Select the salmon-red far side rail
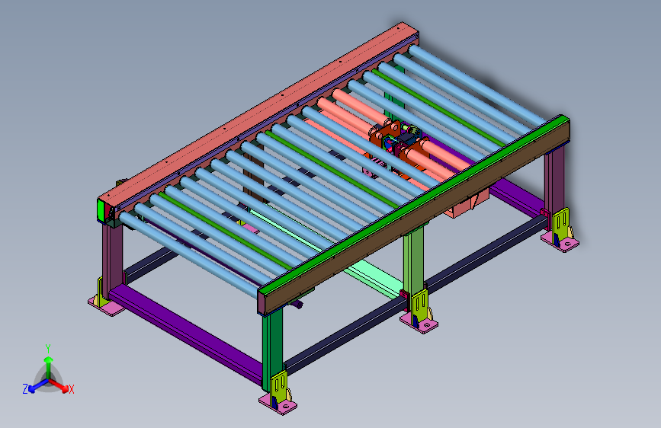Viewport: 661px width, 428px height. click(257, 113)
